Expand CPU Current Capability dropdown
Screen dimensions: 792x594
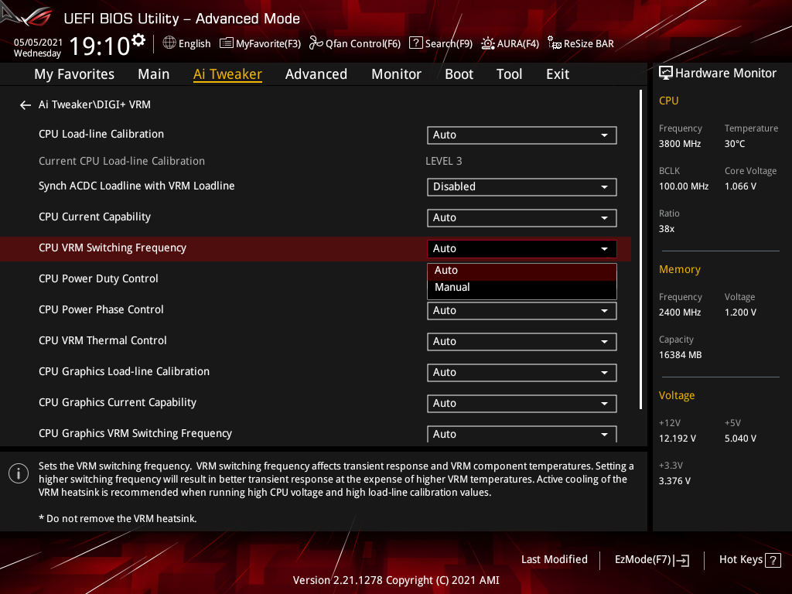click(522, 217)
